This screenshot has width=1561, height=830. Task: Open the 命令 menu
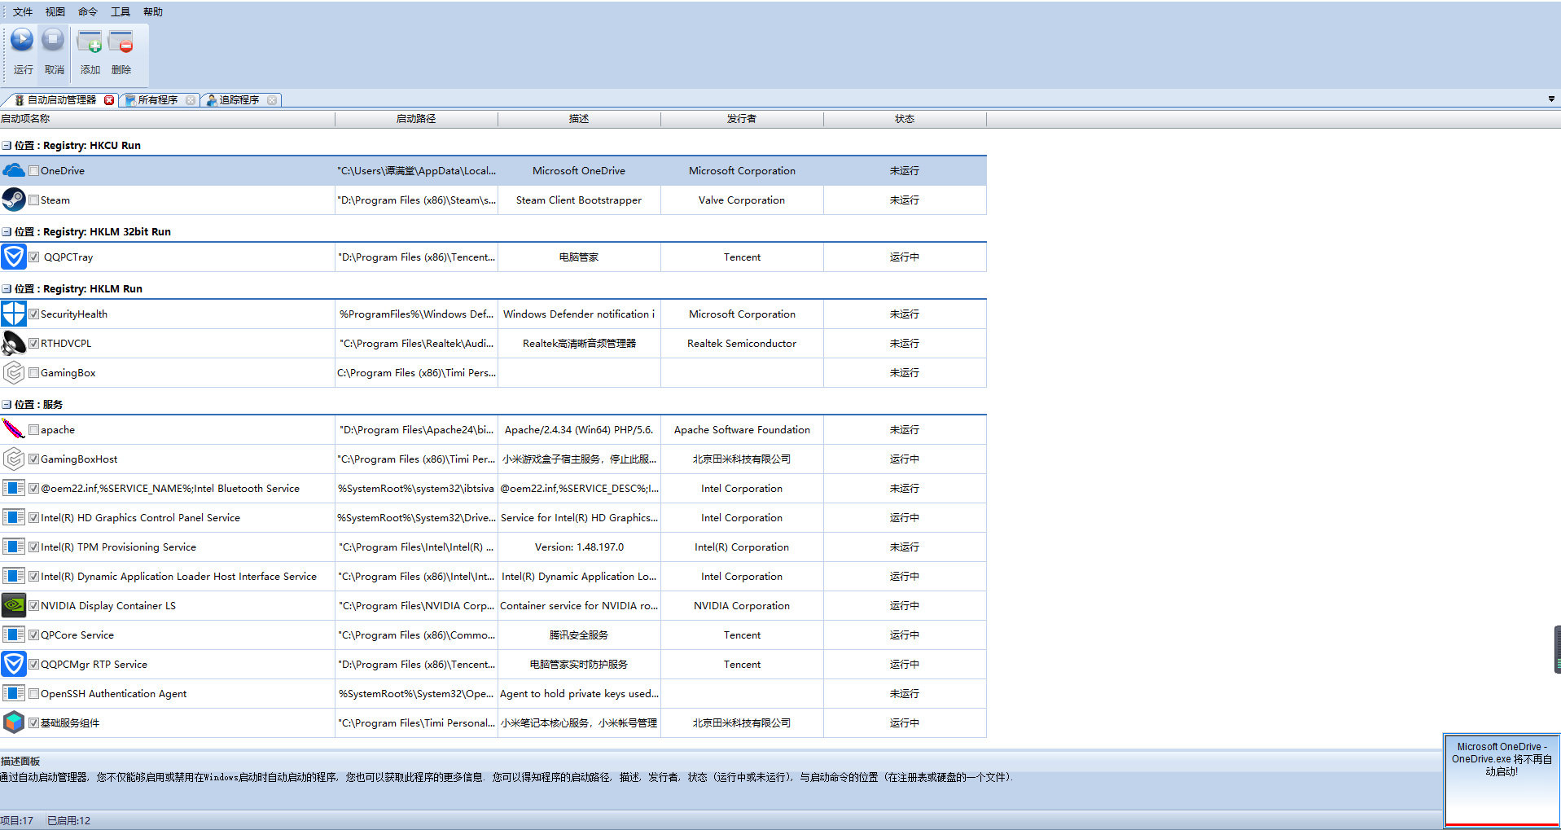pos(88,11)
